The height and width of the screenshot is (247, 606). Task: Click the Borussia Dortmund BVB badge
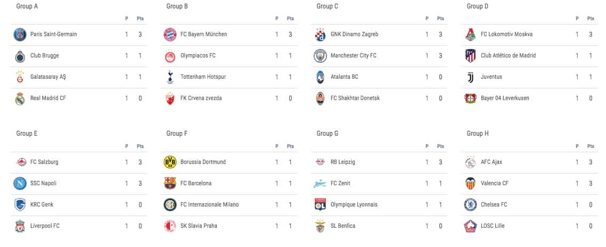pos(170,162)
